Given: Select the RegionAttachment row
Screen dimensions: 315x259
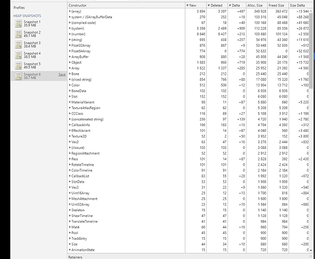Looking at the screenshot, I should coord(188,153).
